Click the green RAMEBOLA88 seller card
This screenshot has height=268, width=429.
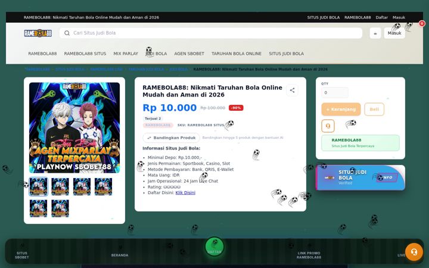pyautogui.click(x=360, y=143)
